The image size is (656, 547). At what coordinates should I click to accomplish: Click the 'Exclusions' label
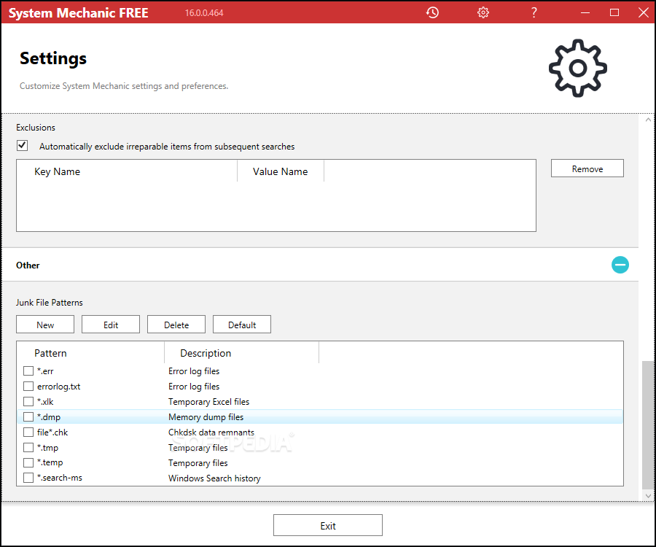(x=36, y=127)
